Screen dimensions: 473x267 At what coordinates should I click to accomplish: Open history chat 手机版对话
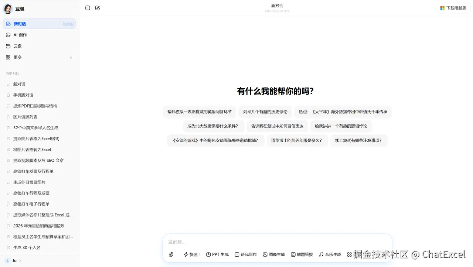(39, 95)
